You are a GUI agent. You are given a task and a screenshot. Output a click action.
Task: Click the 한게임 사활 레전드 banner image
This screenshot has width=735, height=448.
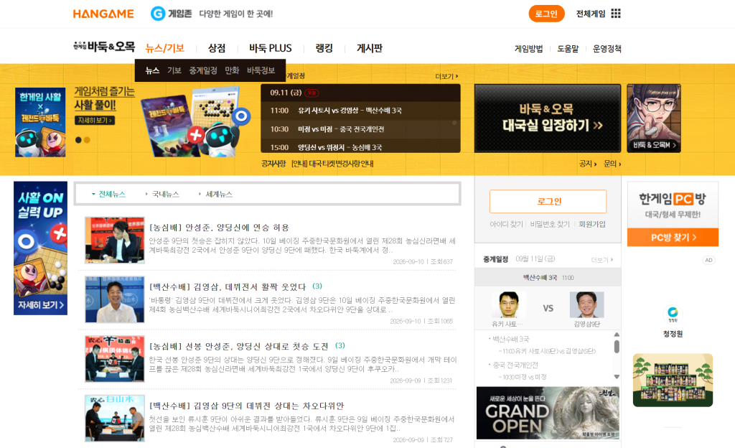tap(40, 122)
